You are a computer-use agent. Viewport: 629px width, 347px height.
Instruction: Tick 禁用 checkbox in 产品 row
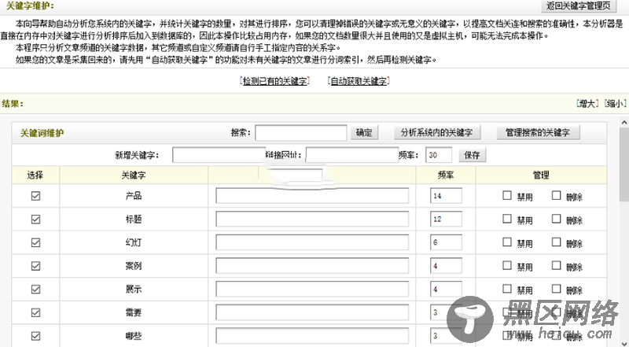click(x=507, y=195)
